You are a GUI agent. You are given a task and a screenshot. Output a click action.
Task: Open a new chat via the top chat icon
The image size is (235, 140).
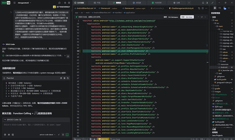(x=60, y=3)
